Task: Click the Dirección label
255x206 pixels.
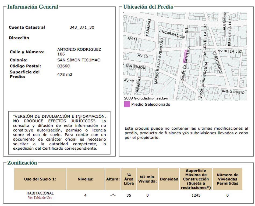Action: click(x=19, y=38)
